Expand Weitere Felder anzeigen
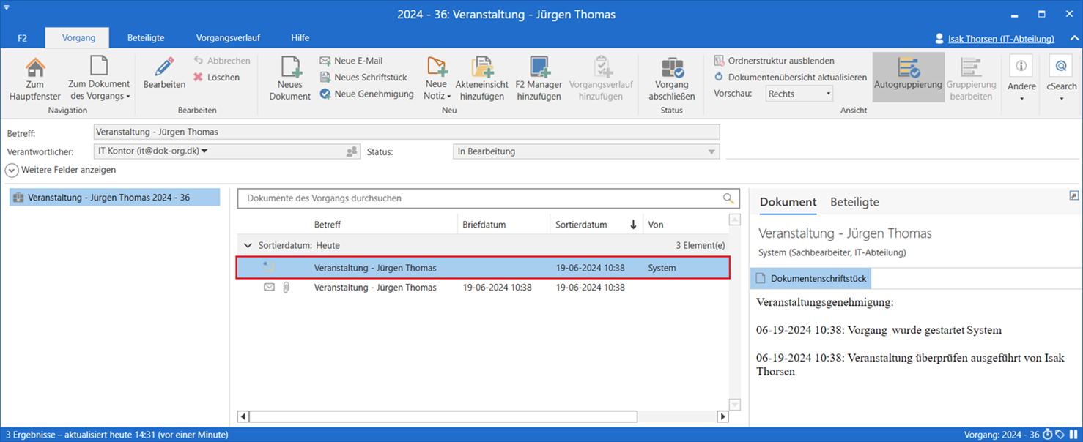The width and height of the screenshot is (1083, 442). (x=12, y=170)
